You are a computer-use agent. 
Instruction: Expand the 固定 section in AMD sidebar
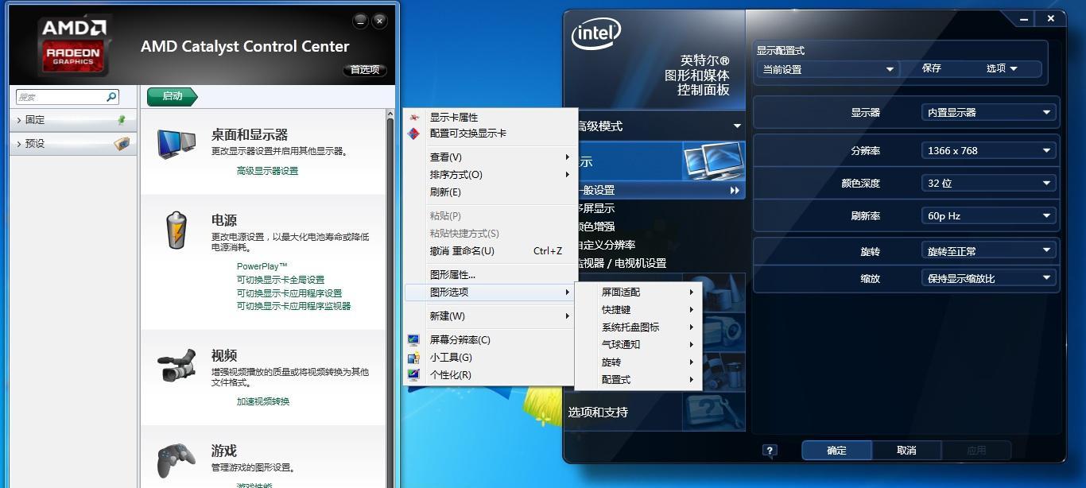click(x=72, y=120)
